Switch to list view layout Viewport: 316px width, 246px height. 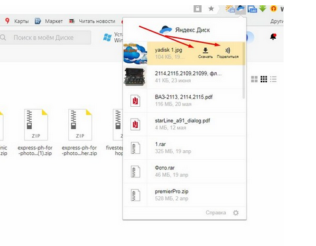(x=273, y=79)
